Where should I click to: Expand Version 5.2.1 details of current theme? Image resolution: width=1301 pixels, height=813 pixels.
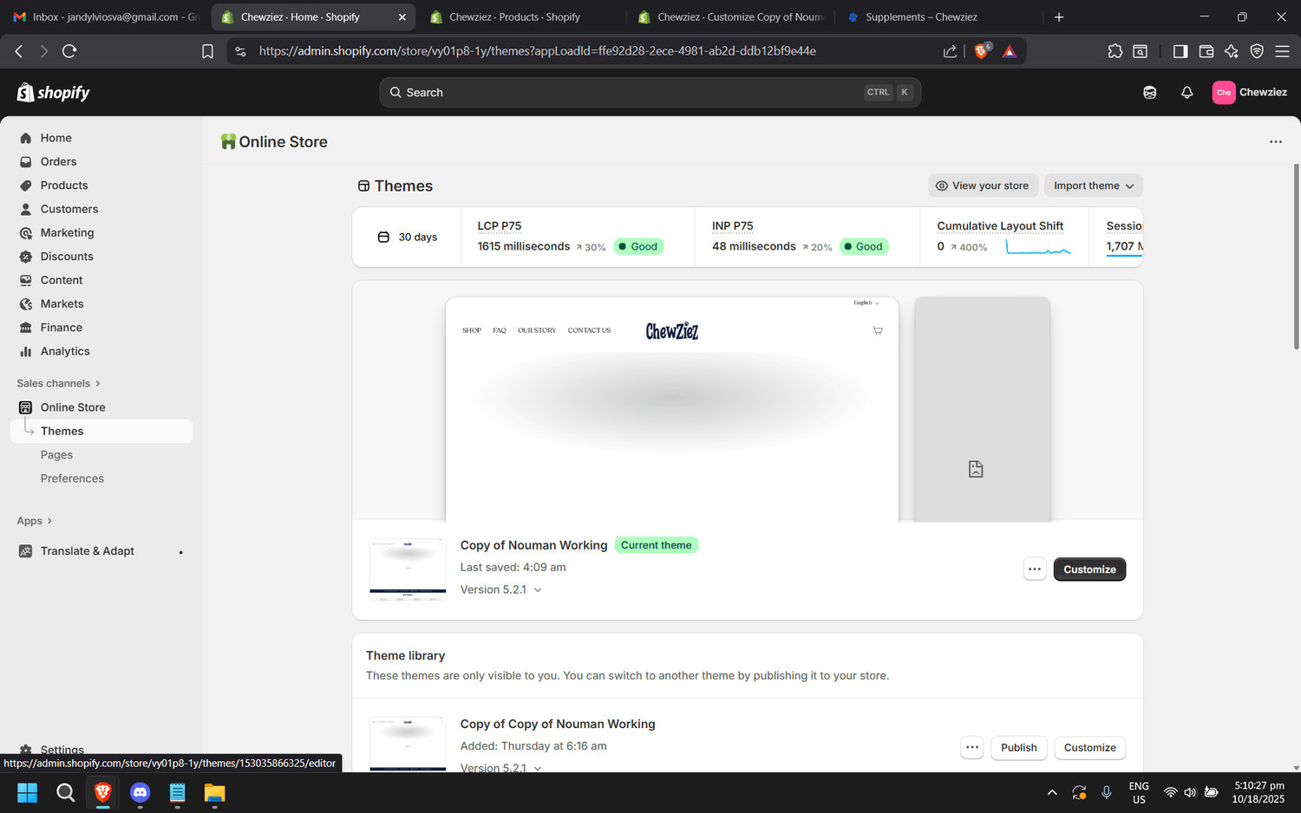click(x=501, y=589)
